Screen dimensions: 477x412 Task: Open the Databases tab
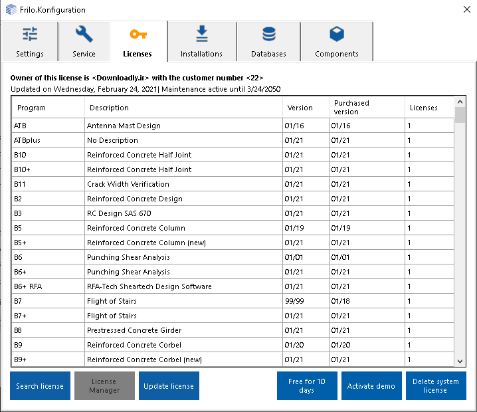pos(268,42)
